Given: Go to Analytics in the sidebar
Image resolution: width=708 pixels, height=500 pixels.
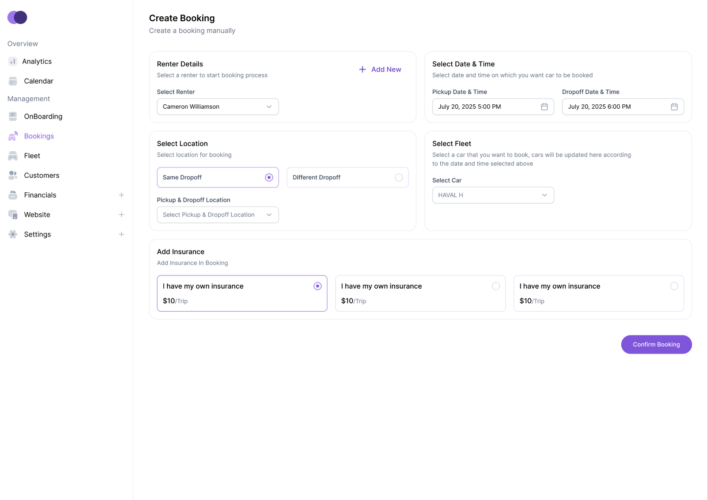Looking at the screenshot, I should pyautogui.click(x=37, y=61).
